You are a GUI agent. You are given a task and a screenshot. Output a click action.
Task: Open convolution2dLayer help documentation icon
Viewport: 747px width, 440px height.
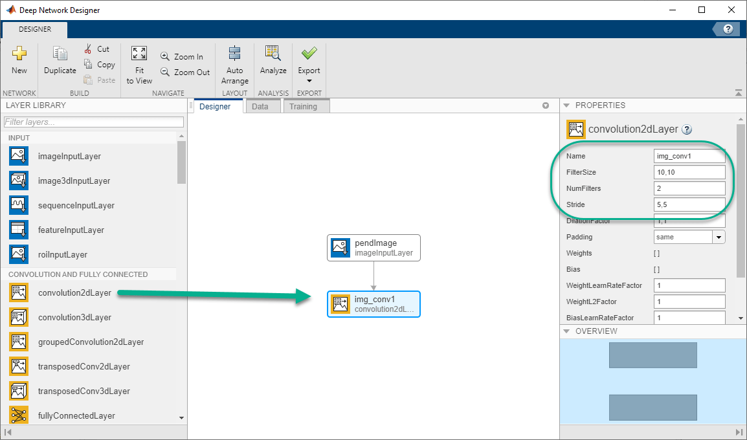coord(687,129)
